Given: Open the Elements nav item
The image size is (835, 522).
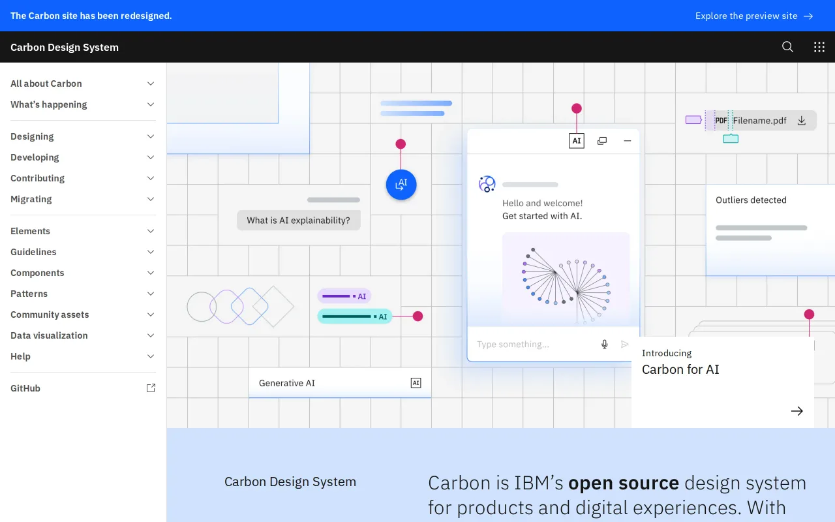Looking at the screenshot, I should point(83,231).
